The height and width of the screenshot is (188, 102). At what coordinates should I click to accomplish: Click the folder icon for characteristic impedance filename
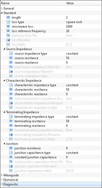[11, 103]
